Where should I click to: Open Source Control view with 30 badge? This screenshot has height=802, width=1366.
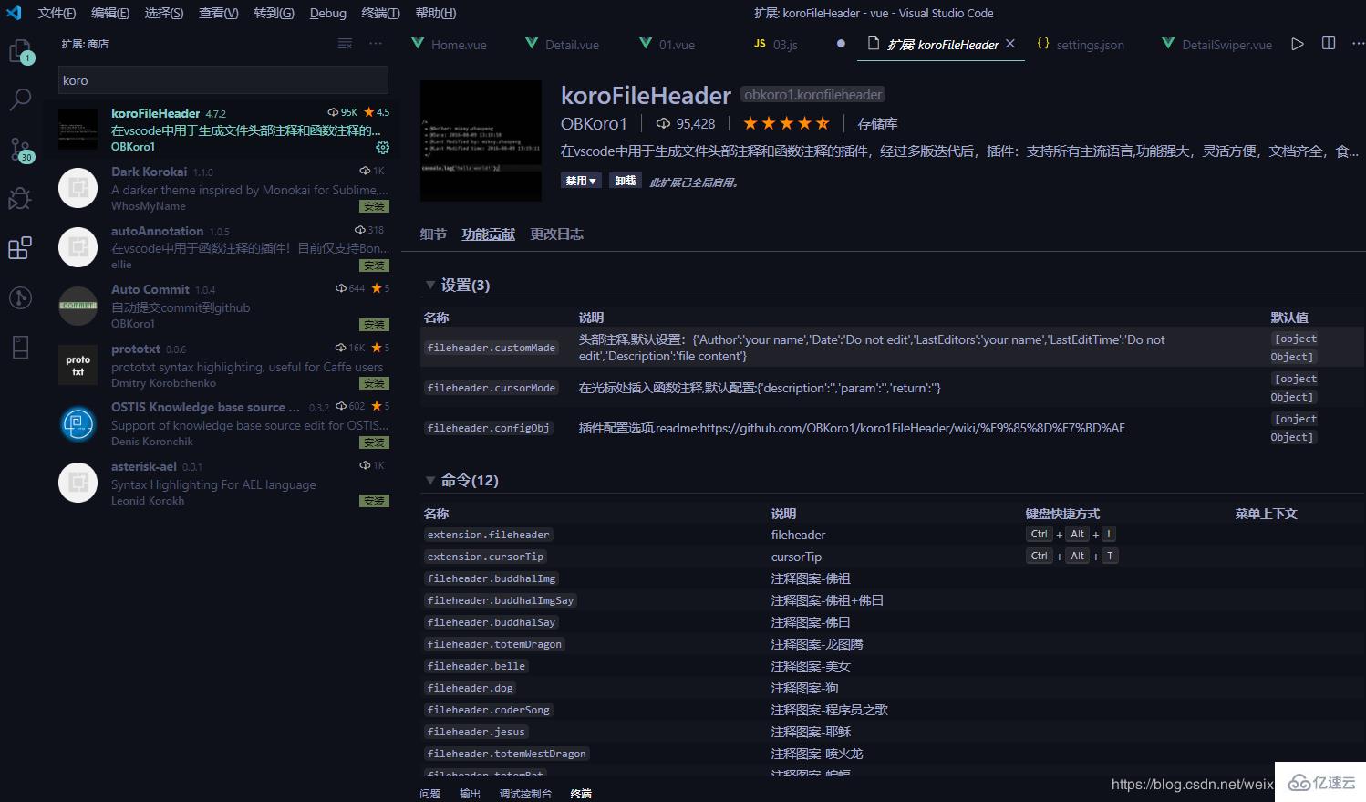[x=20, y=150]
